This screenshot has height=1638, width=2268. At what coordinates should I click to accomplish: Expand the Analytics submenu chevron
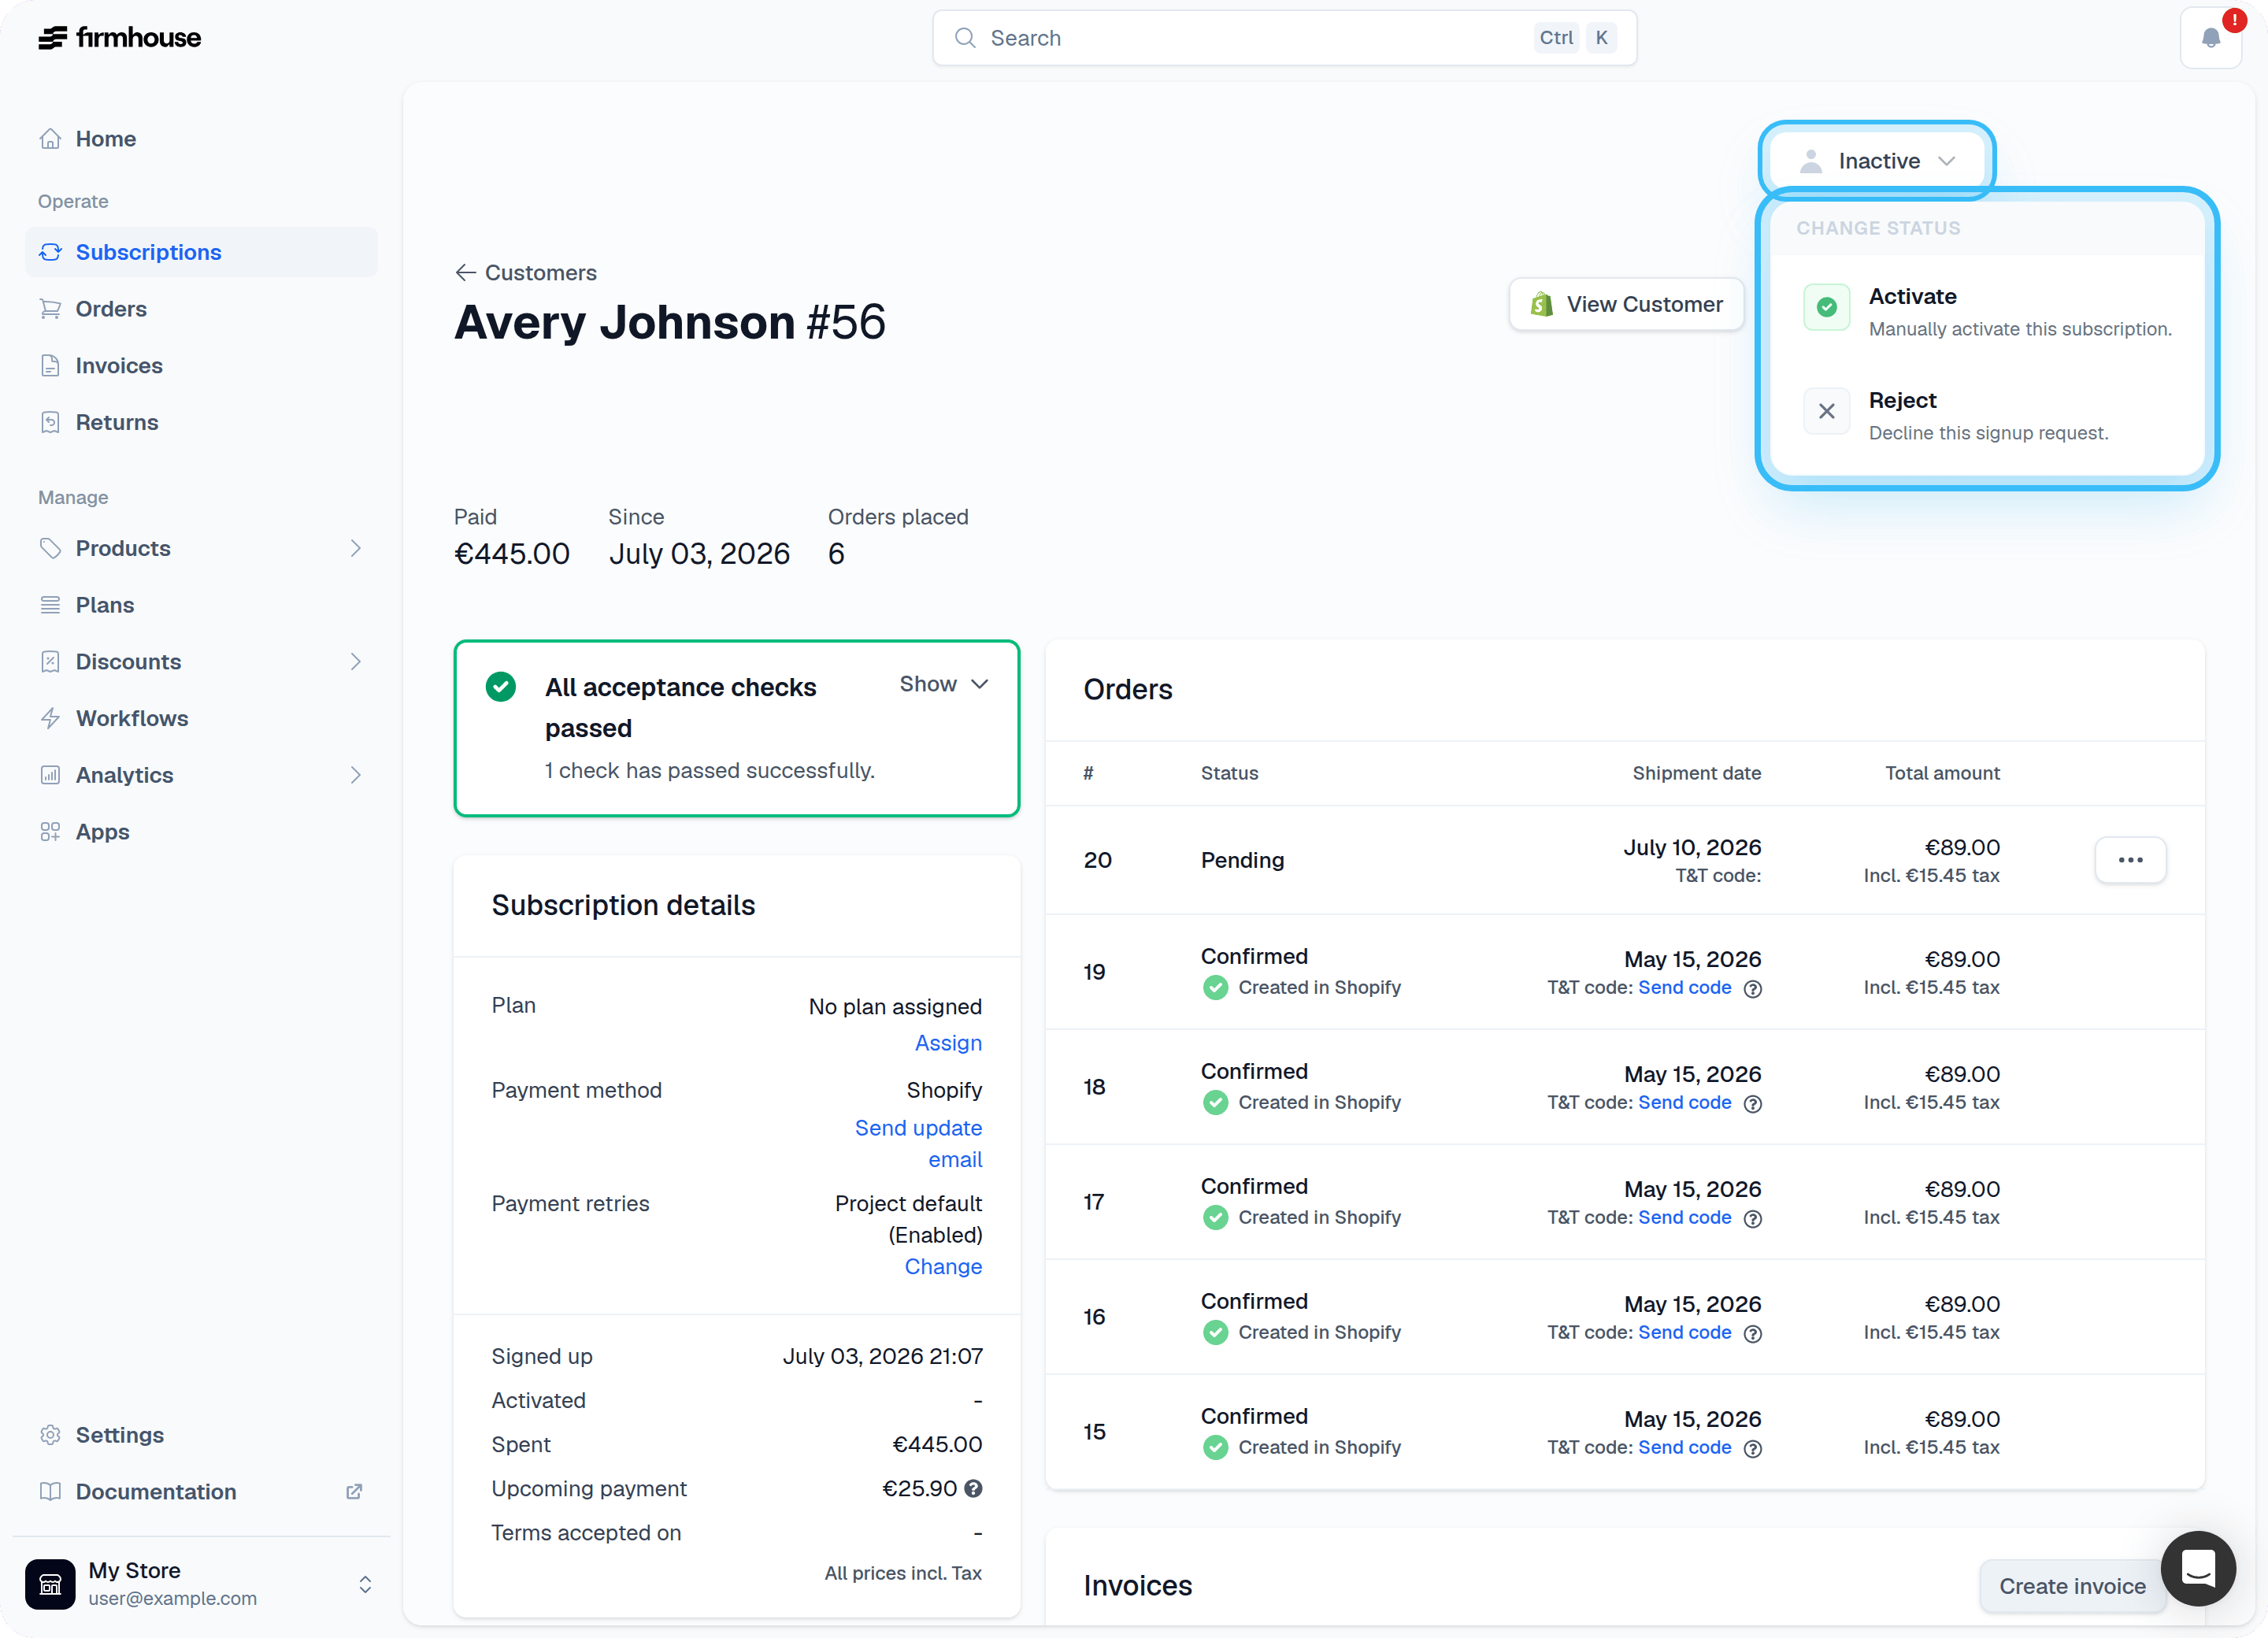click(355, 775)
